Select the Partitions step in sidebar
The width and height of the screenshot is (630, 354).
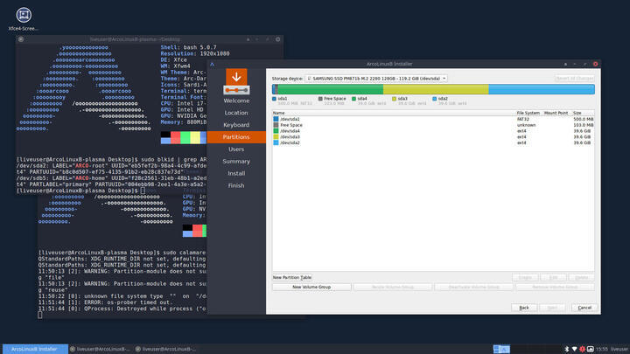[236, 137]
